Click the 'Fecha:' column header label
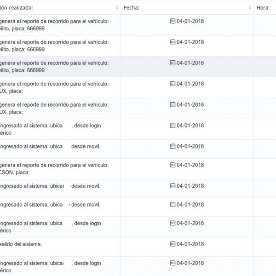 132,8
